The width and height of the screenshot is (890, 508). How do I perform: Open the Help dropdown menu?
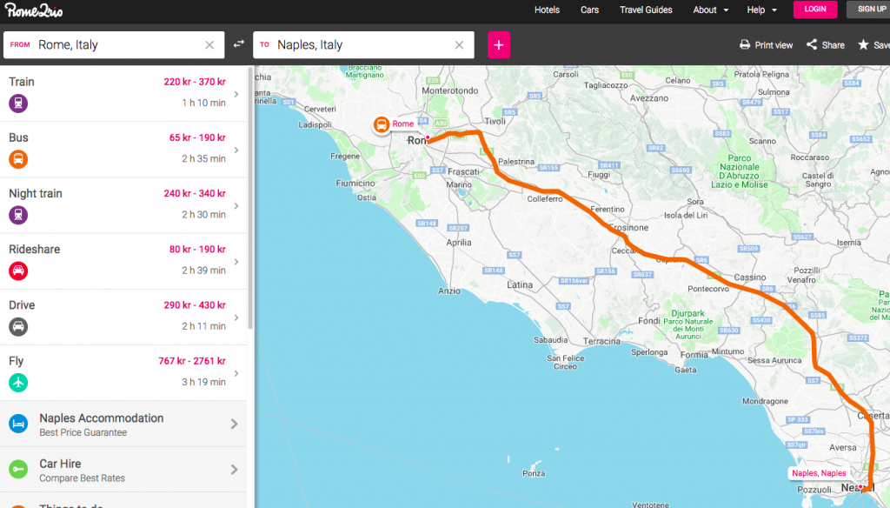click(761, 10)
